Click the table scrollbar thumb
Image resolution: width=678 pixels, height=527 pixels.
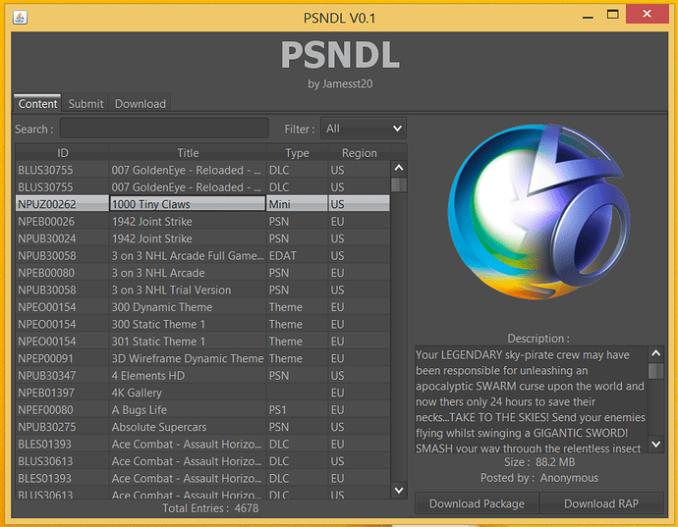coord(399,184)
